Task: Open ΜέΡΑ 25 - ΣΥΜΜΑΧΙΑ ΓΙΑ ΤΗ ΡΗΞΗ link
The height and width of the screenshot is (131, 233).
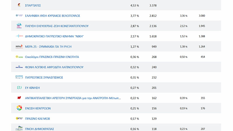Action: [48, 47]
